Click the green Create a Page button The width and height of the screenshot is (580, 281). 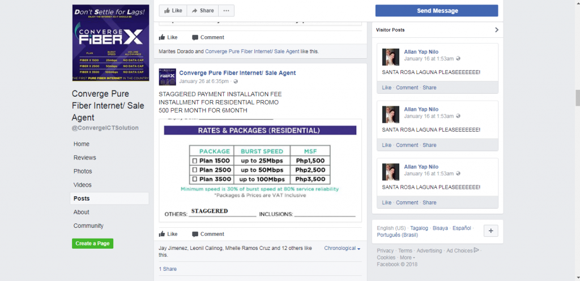tap(92, 244)
